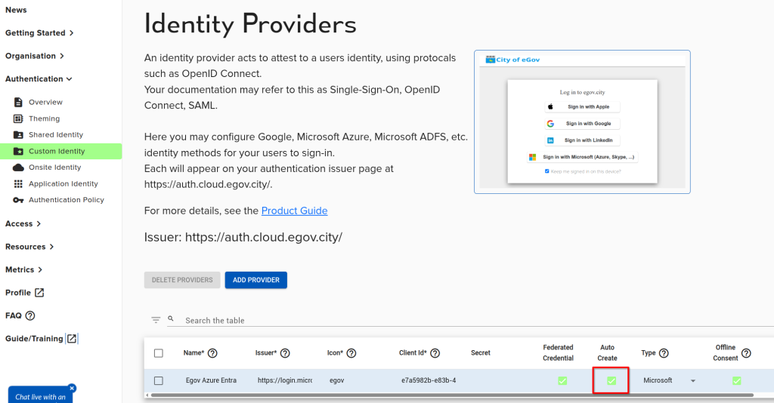Click the https://login.micr issuer cell
The height and width of the screenshot is (403, 774).
pos(285,380)
